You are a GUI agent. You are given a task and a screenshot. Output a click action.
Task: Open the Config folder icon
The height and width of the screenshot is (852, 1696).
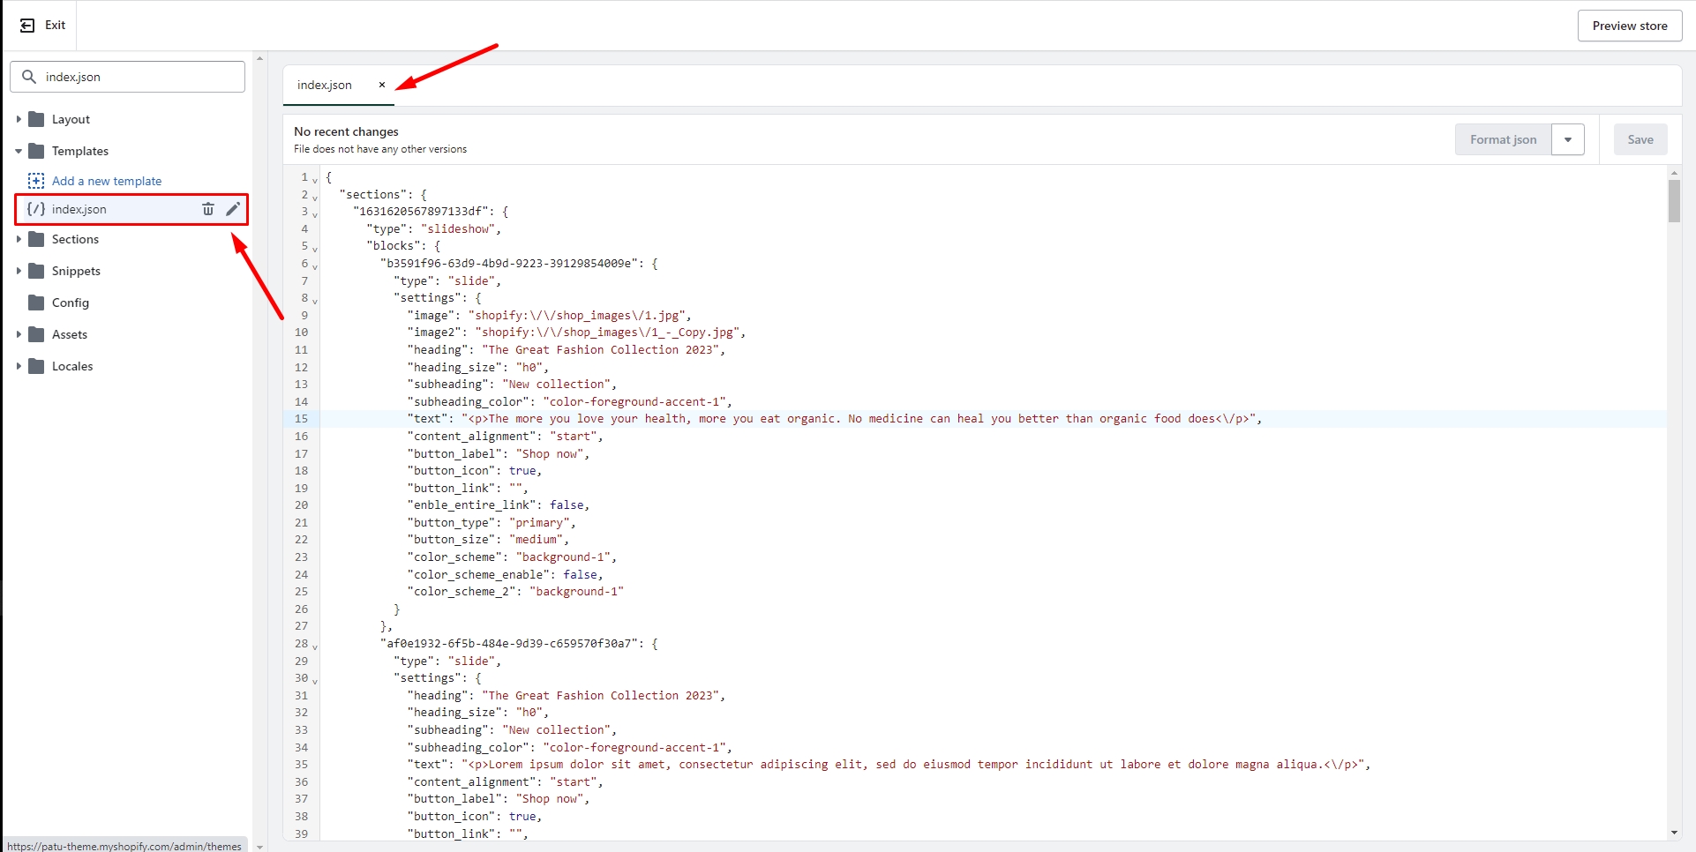point(36,303)
